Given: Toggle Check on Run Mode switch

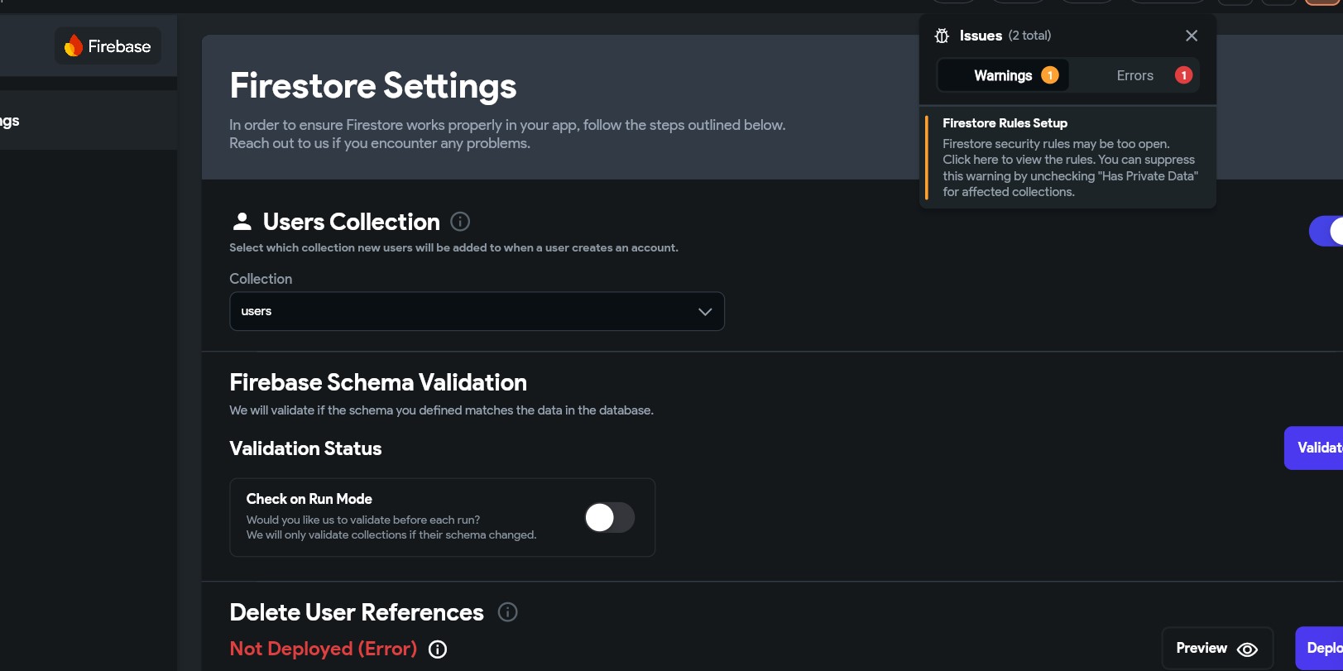Looking at the screenshot, I should click(x=610, y=517).
